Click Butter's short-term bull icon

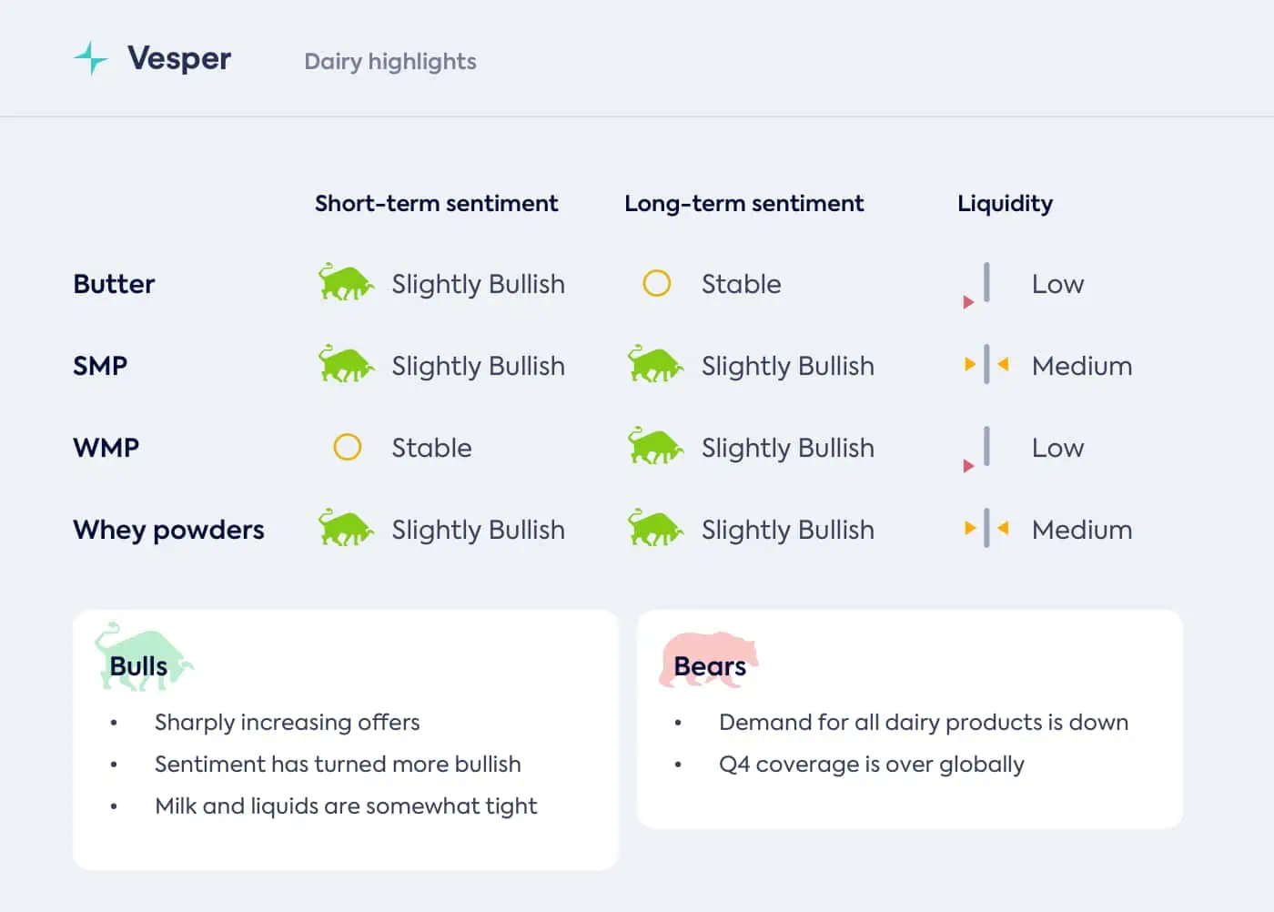[346, 282]
